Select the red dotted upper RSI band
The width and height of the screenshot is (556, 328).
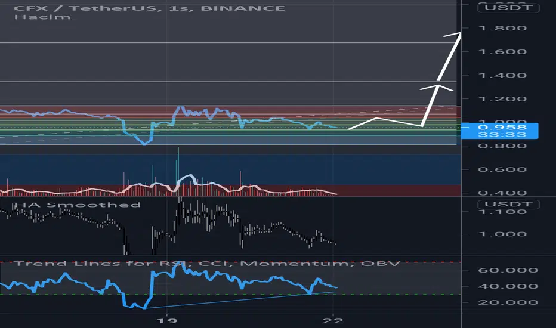pos(239,262)
